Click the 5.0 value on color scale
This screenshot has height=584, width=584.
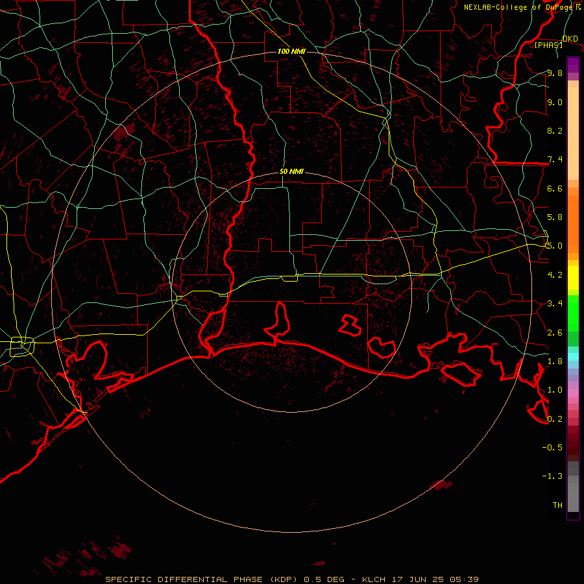pos(555,246)
